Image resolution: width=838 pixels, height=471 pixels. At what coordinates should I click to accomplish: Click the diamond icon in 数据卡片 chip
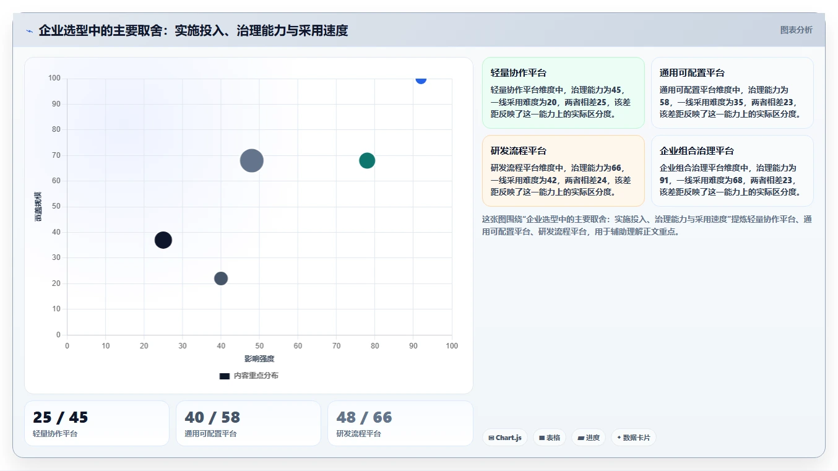619,438
